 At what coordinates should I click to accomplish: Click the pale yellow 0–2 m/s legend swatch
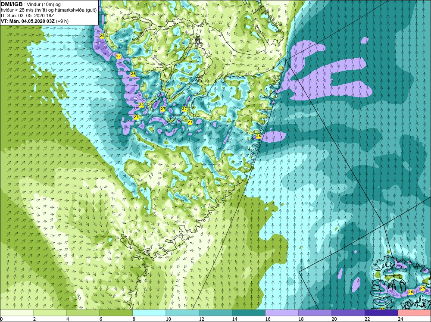(16, 313)
